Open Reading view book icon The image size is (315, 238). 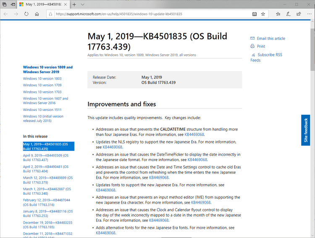[x=255, y=14]
